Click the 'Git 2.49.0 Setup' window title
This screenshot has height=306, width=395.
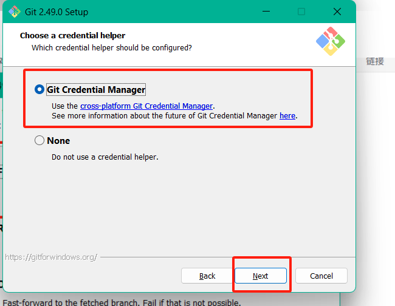(57, 12)
